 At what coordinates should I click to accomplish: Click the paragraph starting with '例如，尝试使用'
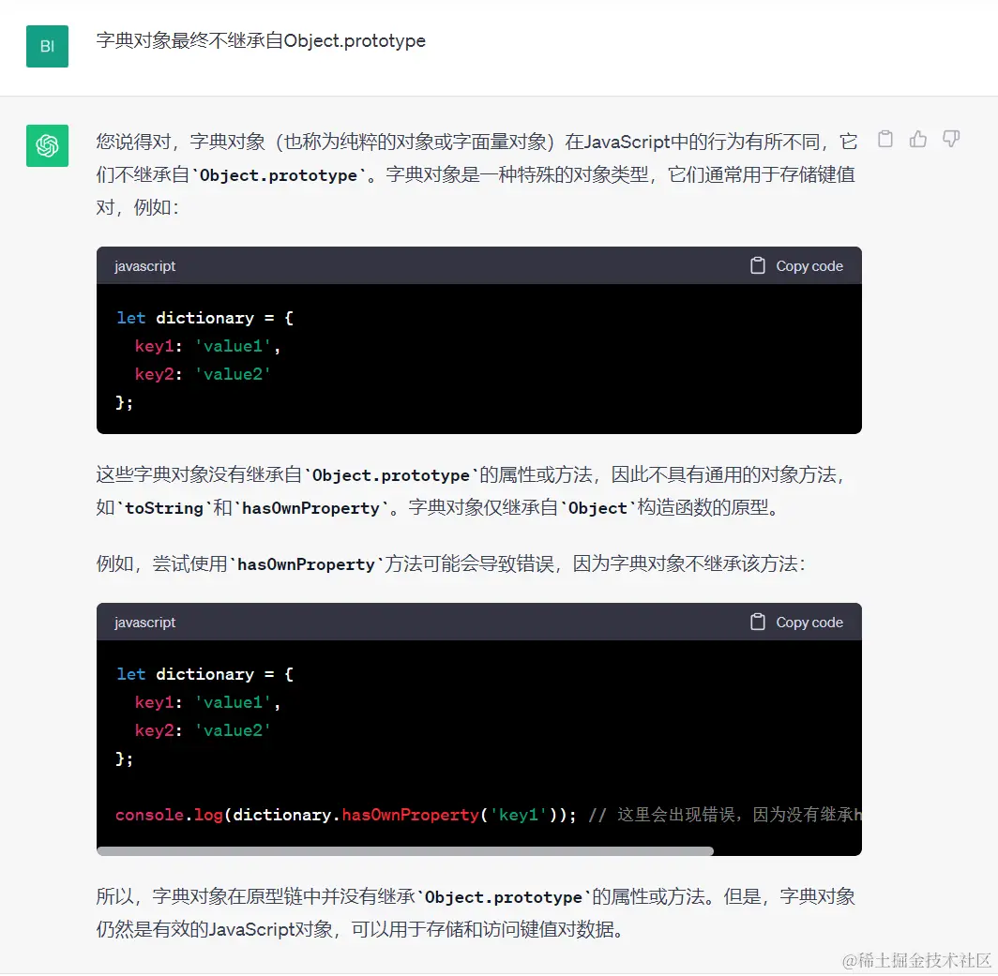(x=451, y=563)
